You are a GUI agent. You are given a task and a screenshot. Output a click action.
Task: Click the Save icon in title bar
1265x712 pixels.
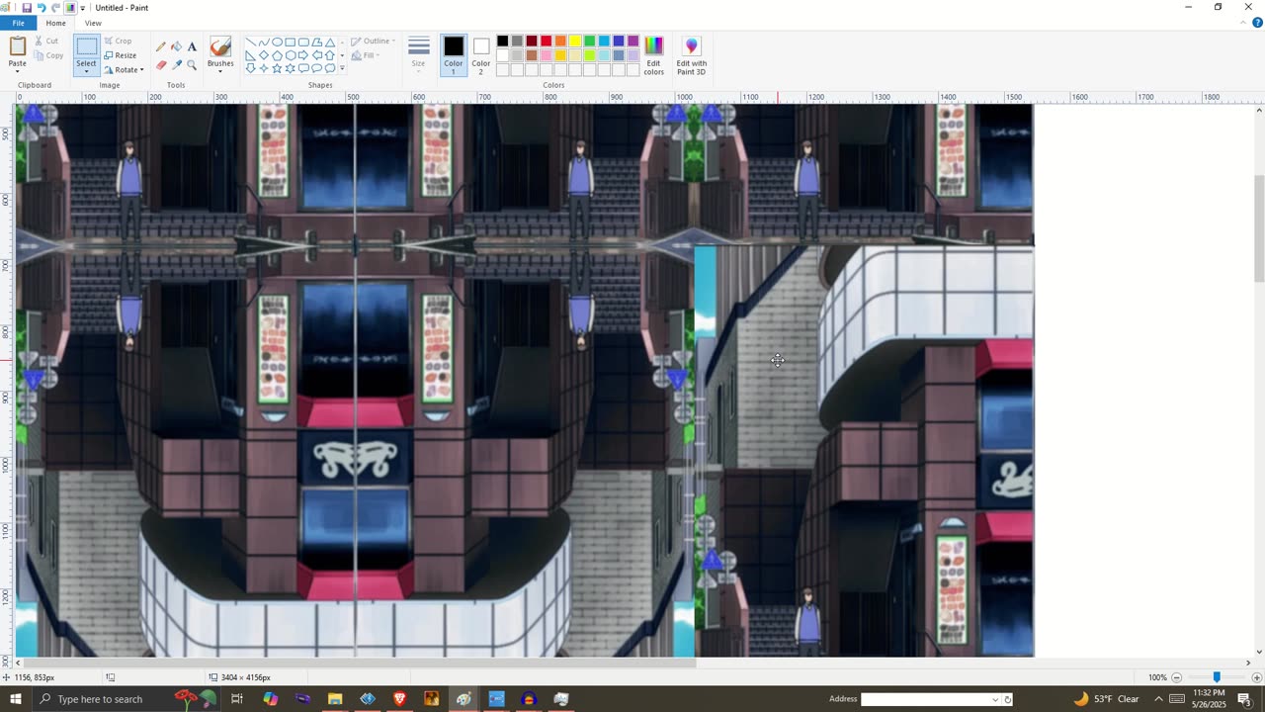tap(27, 7)
